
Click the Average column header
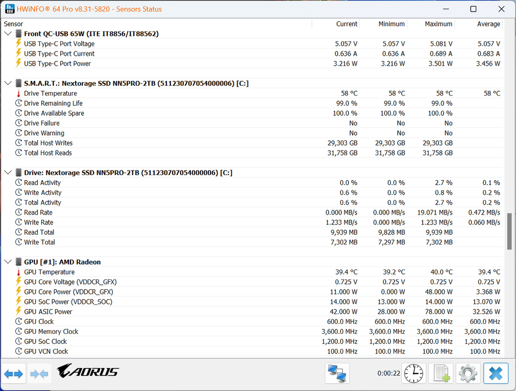point(488,24)
